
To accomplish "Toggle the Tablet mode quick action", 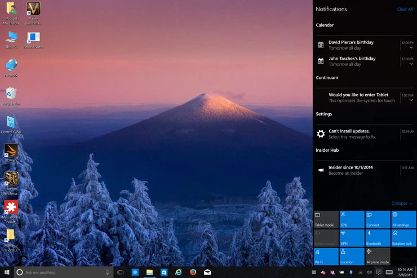I will pos(326,219).
